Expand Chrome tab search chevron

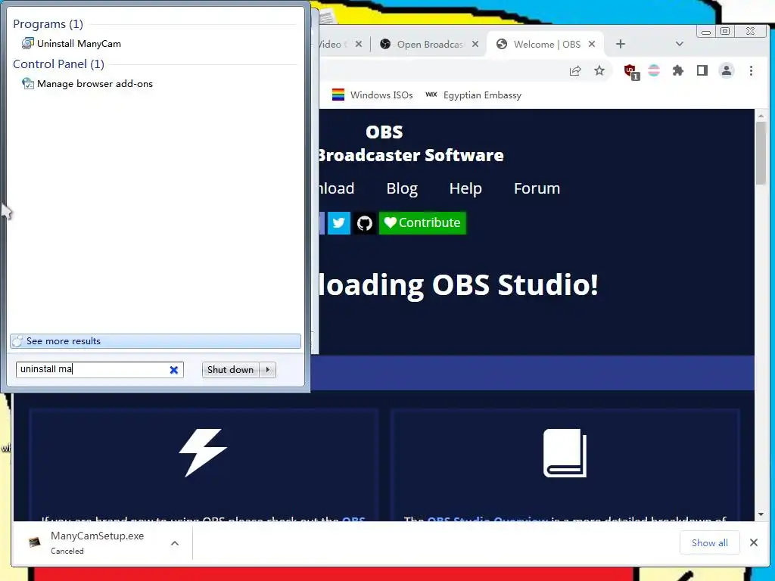(680, 44)
